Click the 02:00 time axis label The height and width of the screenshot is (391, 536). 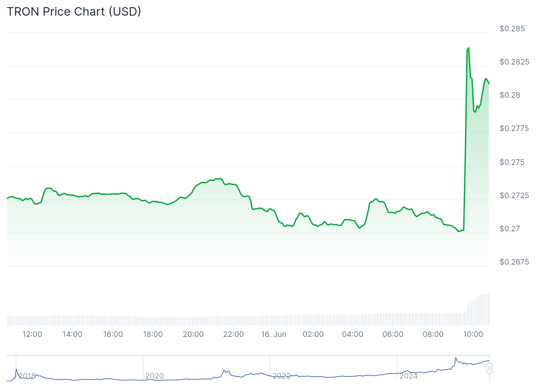[x=313, y=334]
